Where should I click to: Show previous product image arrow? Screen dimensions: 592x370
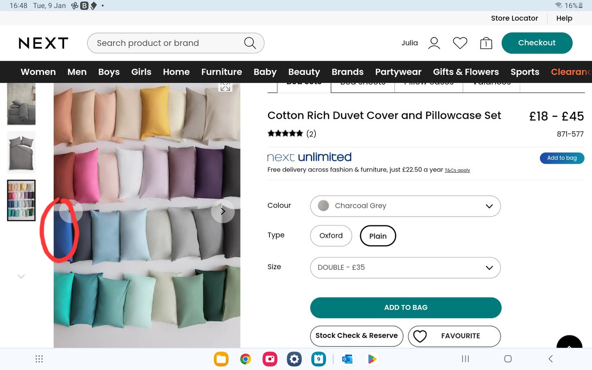click(71, 211)
